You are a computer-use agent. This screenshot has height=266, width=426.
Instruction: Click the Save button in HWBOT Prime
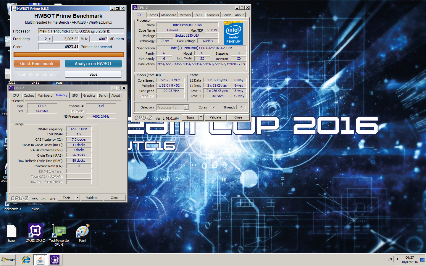point(93,74)
